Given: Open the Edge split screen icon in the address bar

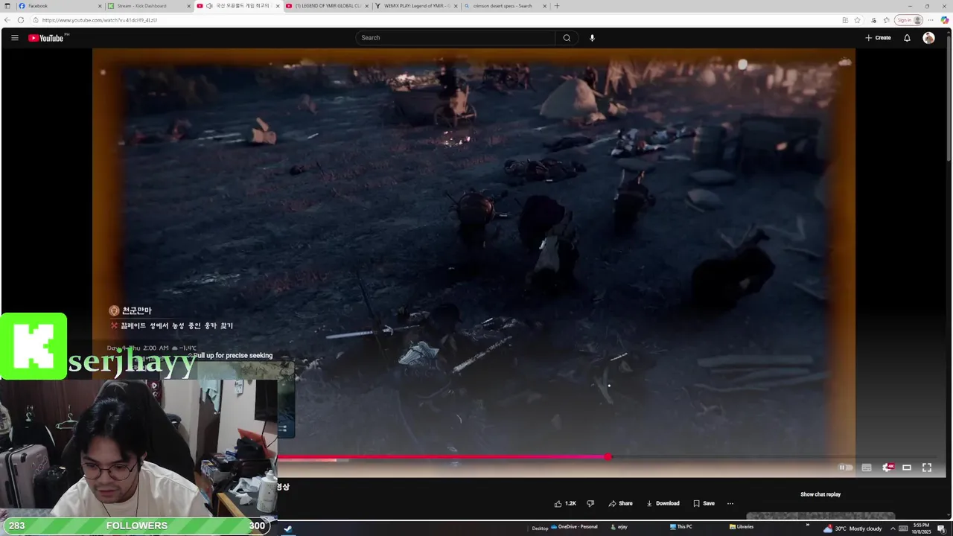Looking at the screenshot, I should click(845, 20).
